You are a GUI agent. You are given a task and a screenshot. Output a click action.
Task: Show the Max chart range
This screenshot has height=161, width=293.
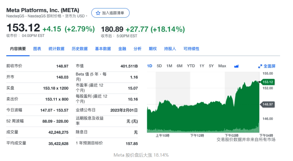pos(222,66)
